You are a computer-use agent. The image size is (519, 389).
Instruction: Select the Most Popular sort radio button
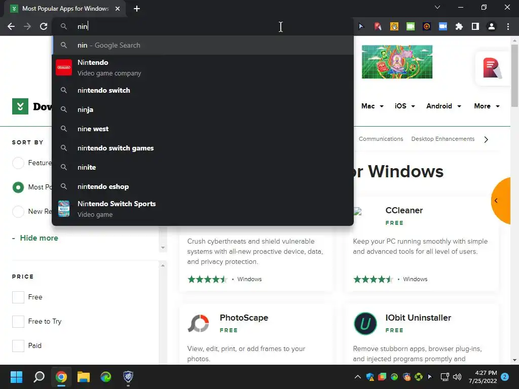18,187
